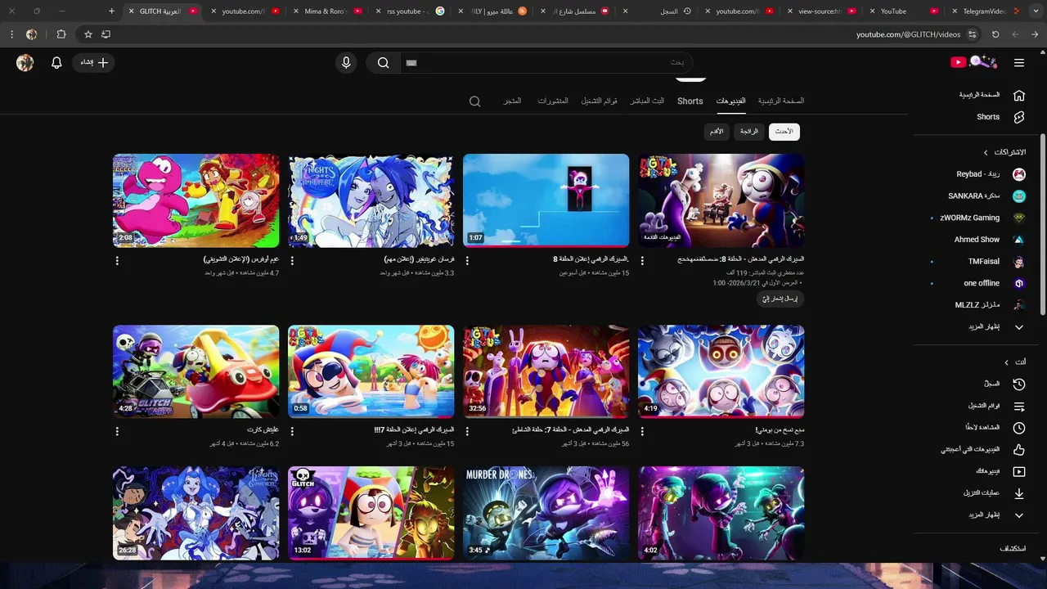Open the History (السجل) sidebar entry
The image size is (1047, 589).
(1003, 384)
